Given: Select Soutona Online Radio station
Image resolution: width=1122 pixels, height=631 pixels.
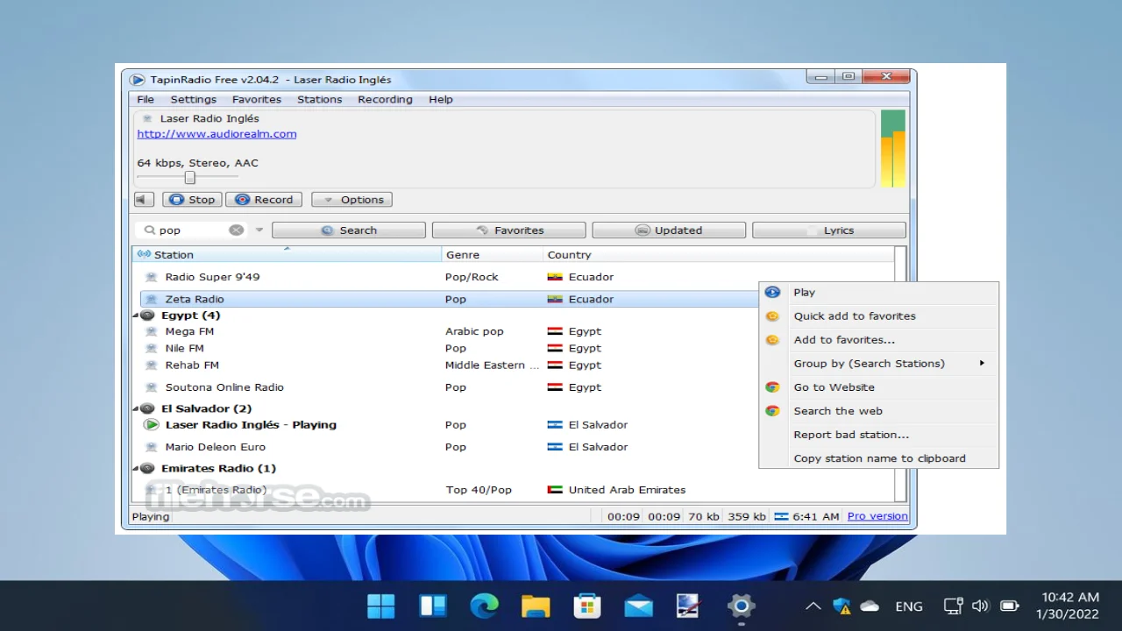Looking at the screenshot, I should [x=224, y=387].
